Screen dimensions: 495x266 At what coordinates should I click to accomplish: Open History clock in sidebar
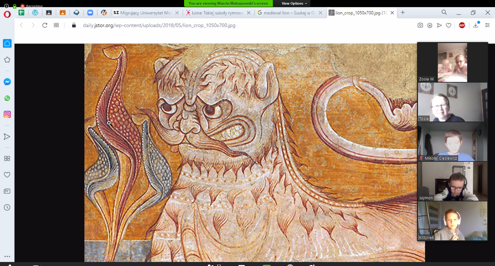pyautogui.click(x=7, y=207)
